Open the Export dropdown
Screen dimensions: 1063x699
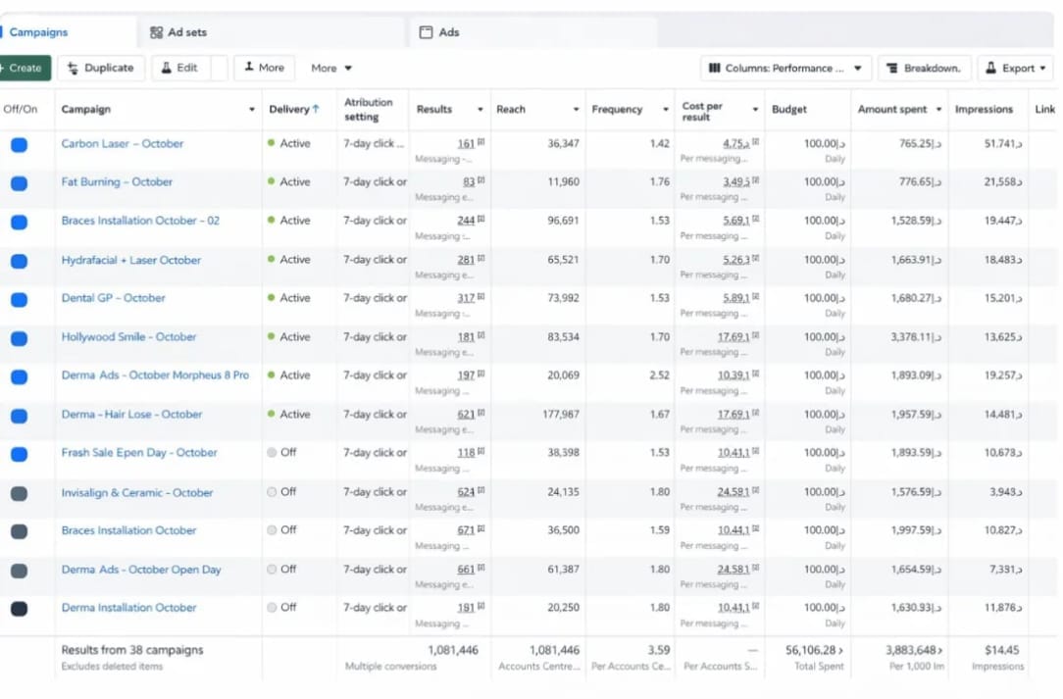(1015, 68)
